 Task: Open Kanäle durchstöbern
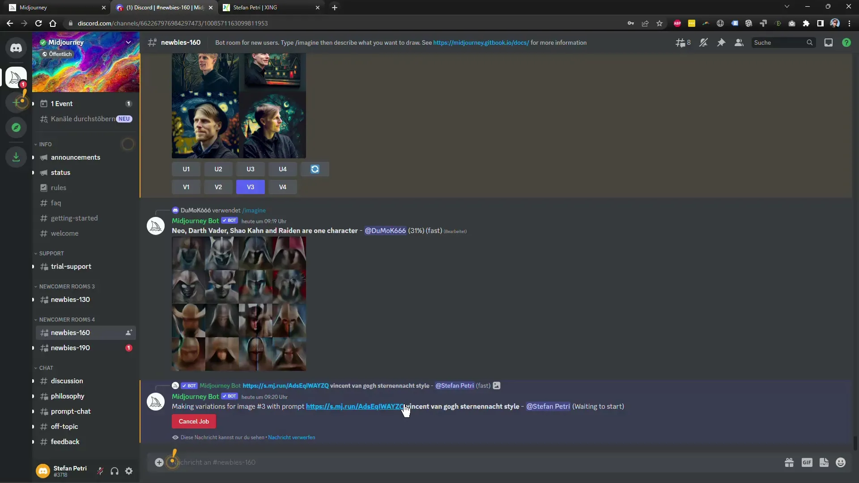(85, 119)
